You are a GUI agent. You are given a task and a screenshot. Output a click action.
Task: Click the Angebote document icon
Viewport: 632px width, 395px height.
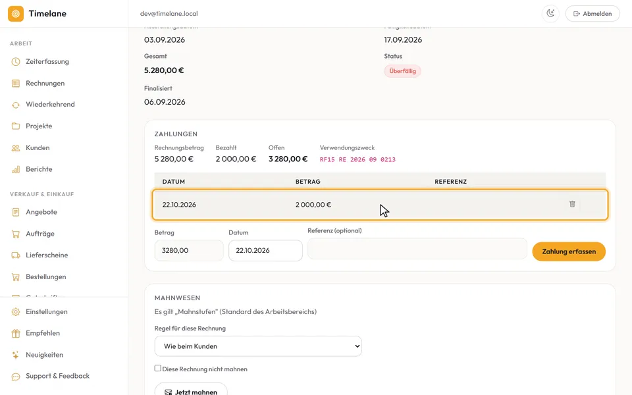click(16, 212)
